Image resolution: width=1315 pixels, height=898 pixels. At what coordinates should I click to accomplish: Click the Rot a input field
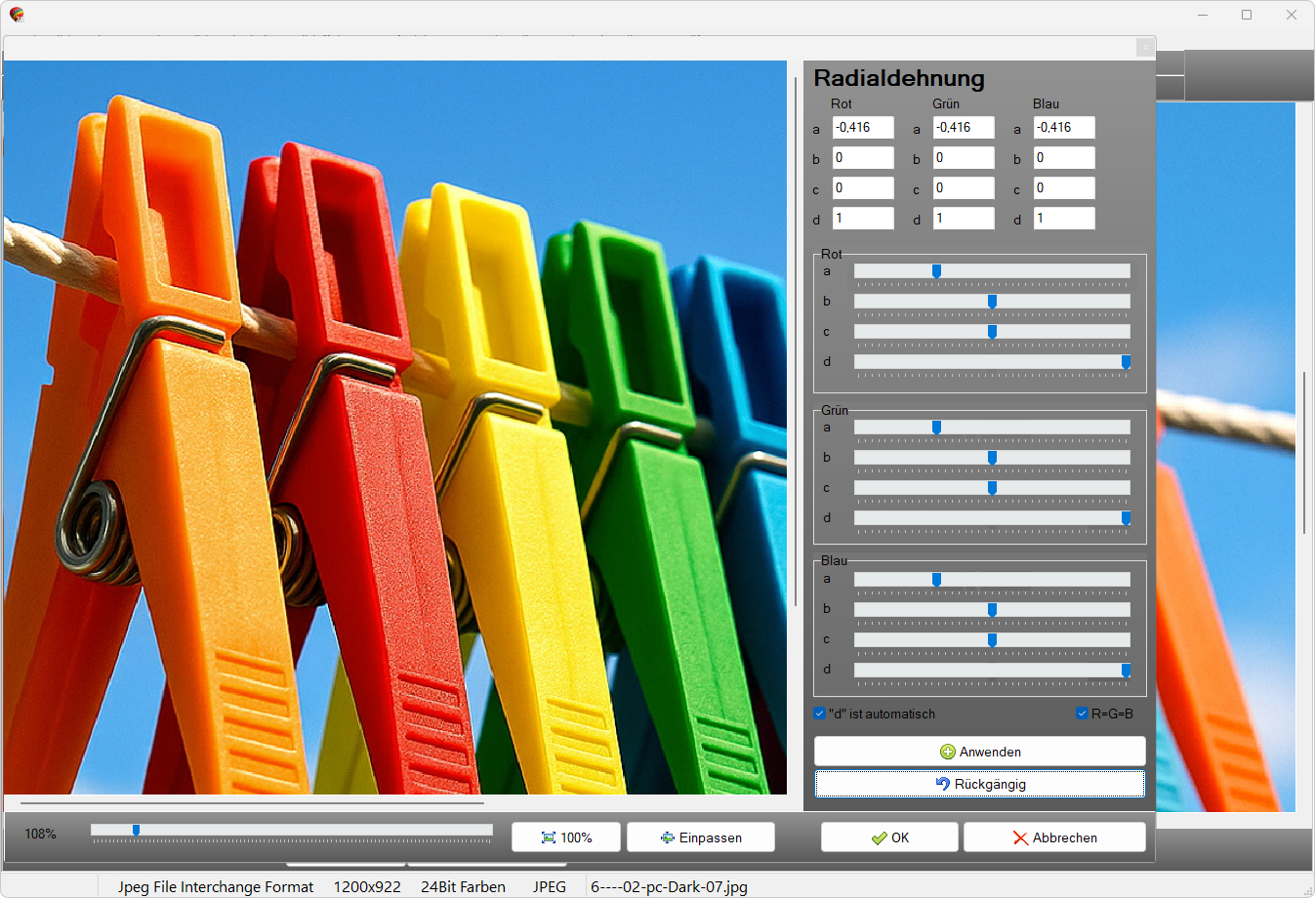pyautogui.click(x=863, y=128)
